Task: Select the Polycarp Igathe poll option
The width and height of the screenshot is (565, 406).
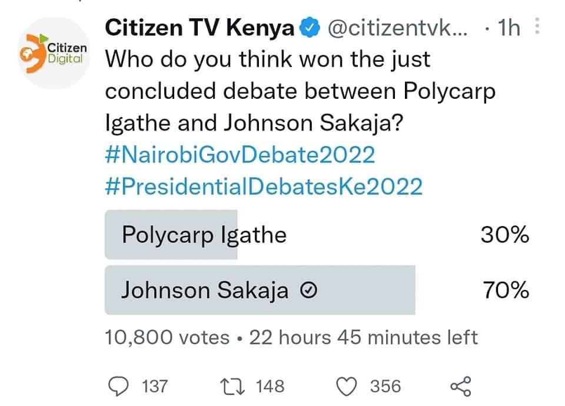Action: (204, 235)
